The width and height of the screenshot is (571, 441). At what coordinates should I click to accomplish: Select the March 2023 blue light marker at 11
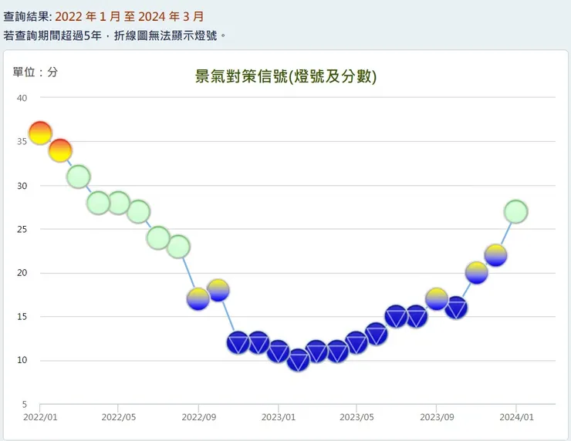pyautogui.click(x=316, y=352)
